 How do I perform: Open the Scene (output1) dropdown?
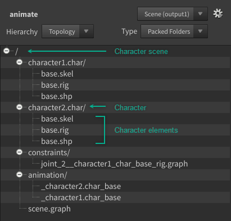coord(173,14)
